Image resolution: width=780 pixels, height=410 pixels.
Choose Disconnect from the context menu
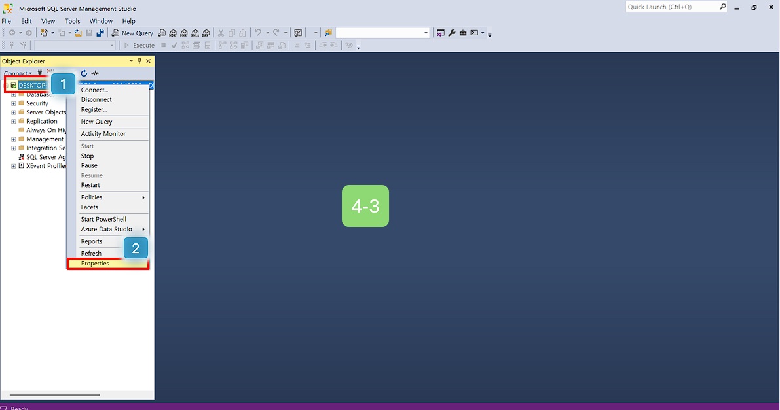pyautogui.click(x=108, y=100)
